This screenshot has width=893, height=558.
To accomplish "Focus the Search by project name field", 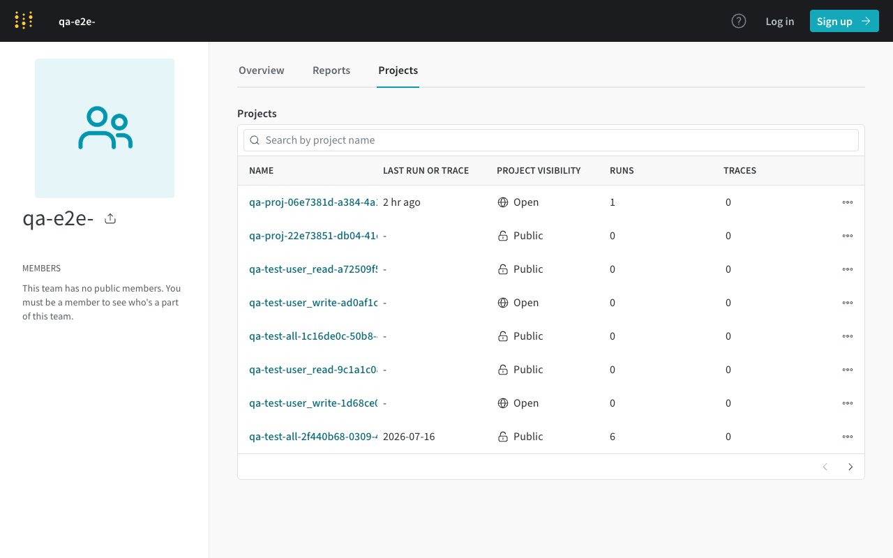I will (551, 140).
